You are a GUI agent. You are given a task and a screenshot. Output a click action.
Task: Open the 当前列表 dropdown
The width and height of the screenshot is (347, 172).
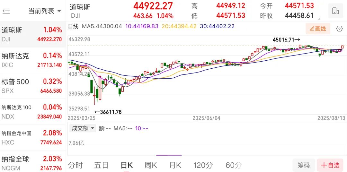[45, 11]
